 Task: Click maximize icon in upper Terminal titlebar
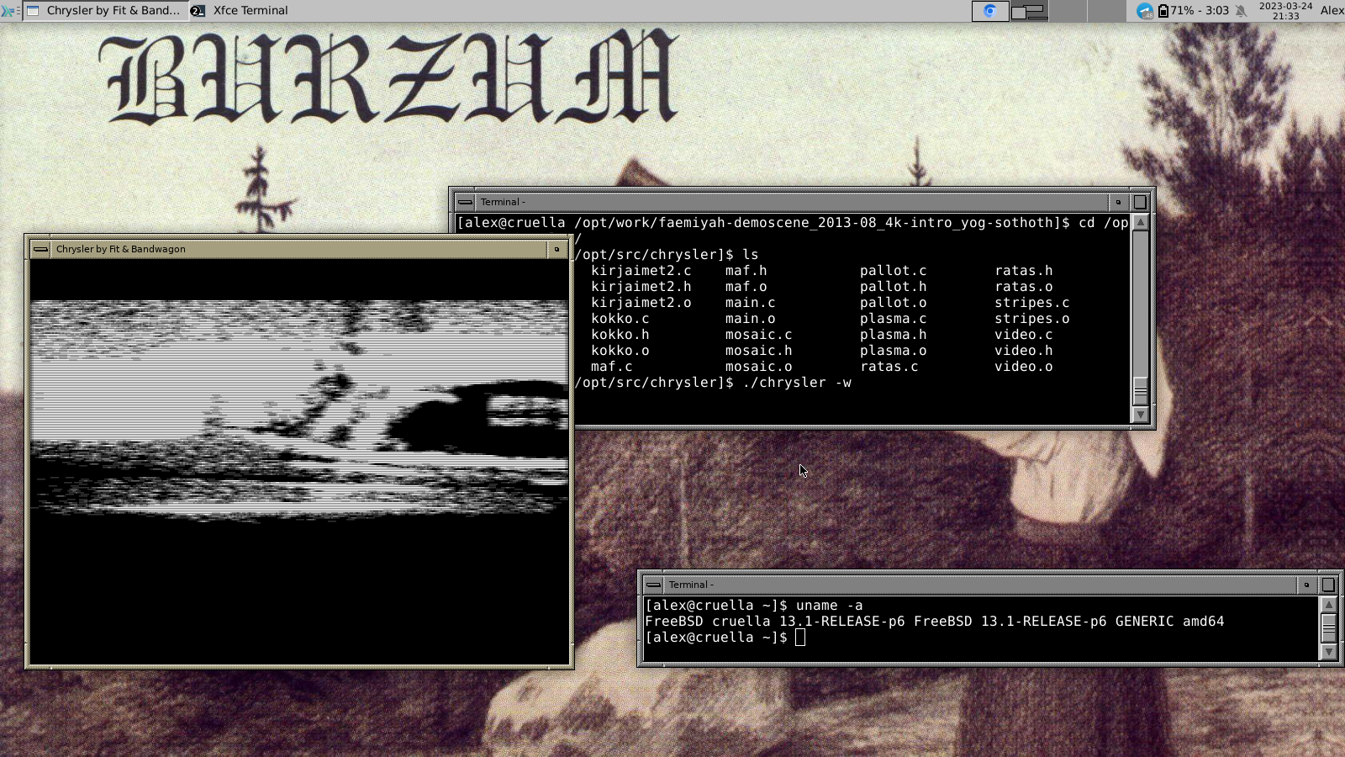click(1140, 202)
